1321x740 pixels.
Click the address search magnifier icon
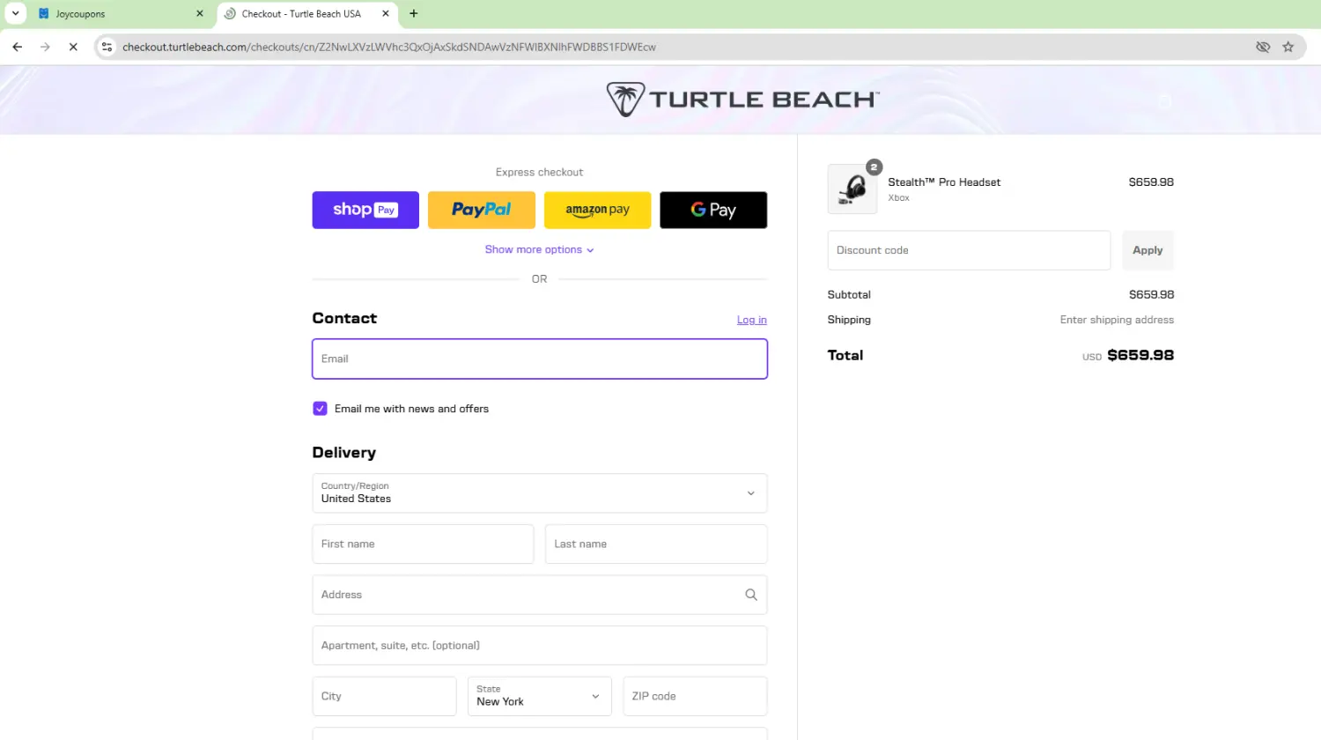coord(751,595)
